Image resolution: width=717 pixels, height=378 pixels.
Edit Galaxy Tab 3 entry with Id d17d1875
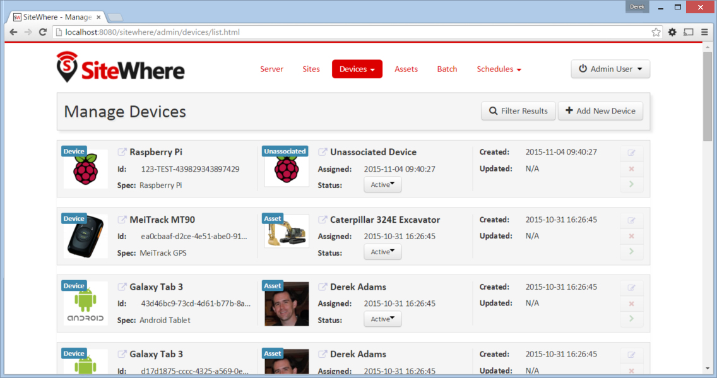click(632, 355)
